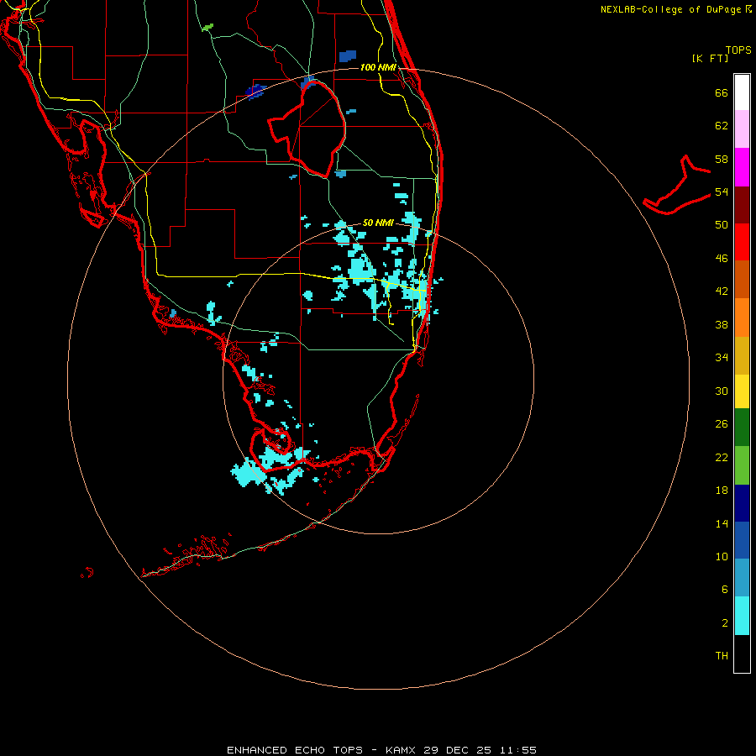
Task: Click the 66 value on the scale
Action: [x=722, y=92]
